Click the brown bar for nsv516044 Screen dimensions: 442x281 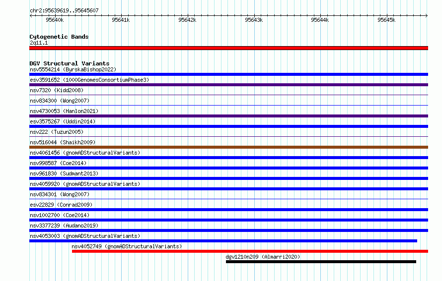[x=228, y=147]
